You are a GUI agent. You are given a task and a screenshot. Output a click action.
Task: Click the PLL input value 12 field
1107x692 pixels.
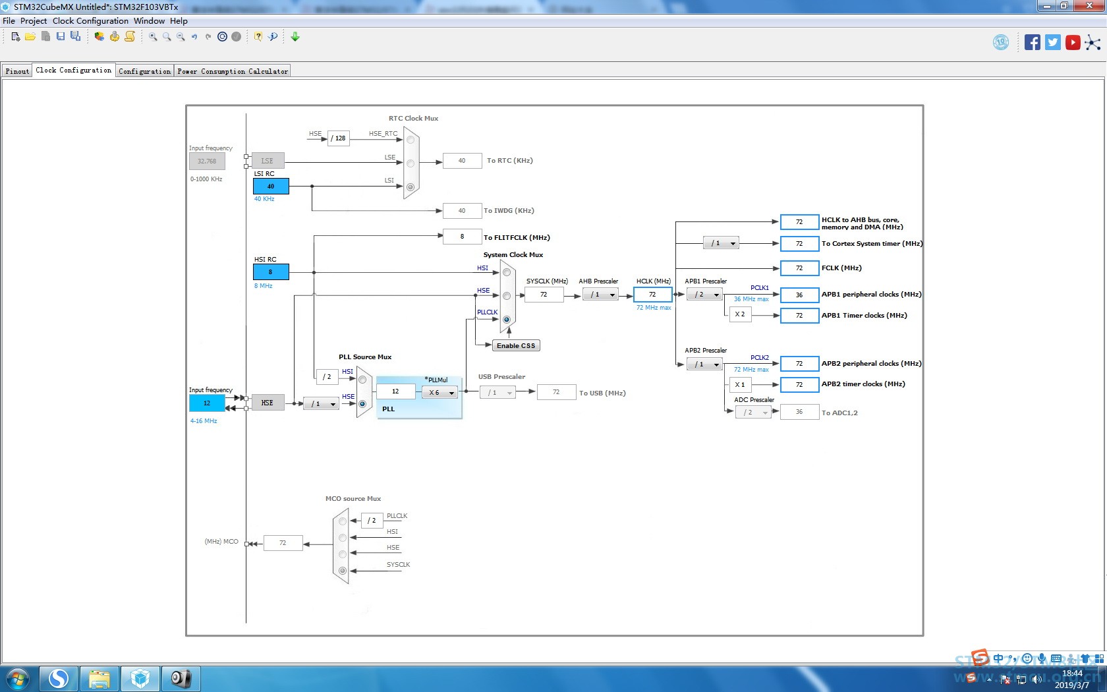(396, 391)
